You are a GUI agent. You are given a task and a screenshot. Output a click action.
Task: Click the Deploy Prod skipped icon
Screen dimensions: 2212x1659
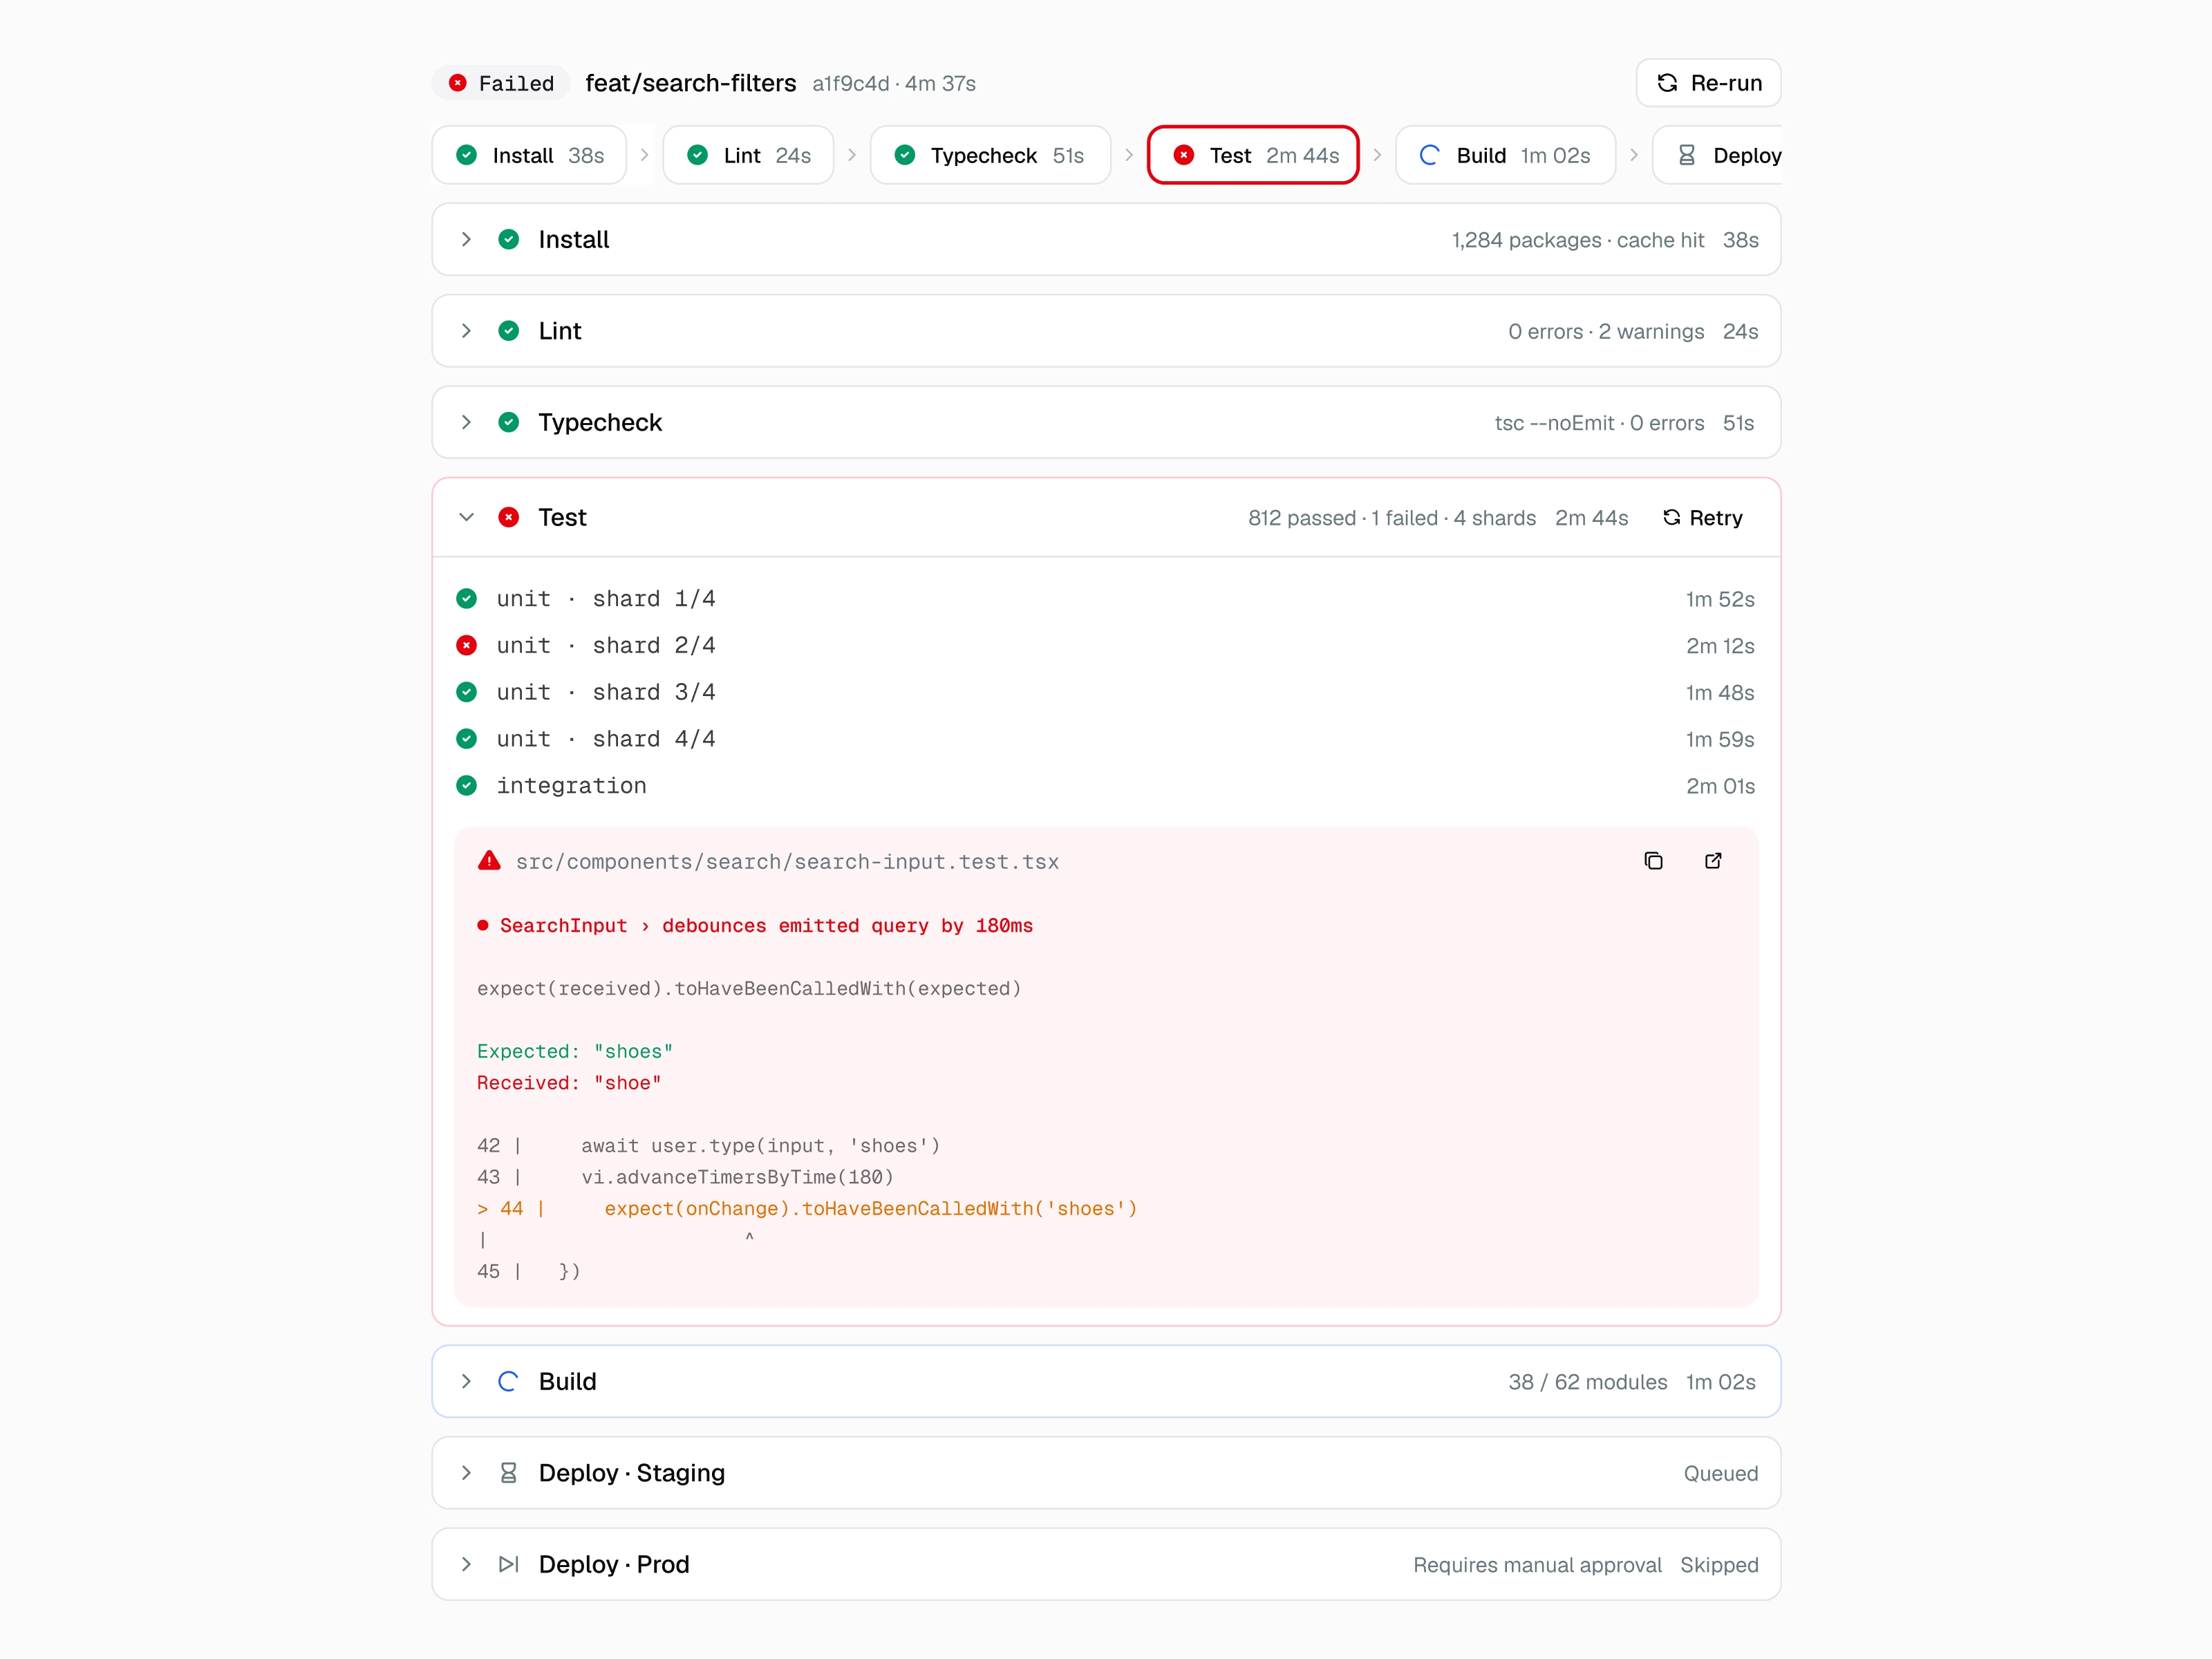[x=508, y=1564]
